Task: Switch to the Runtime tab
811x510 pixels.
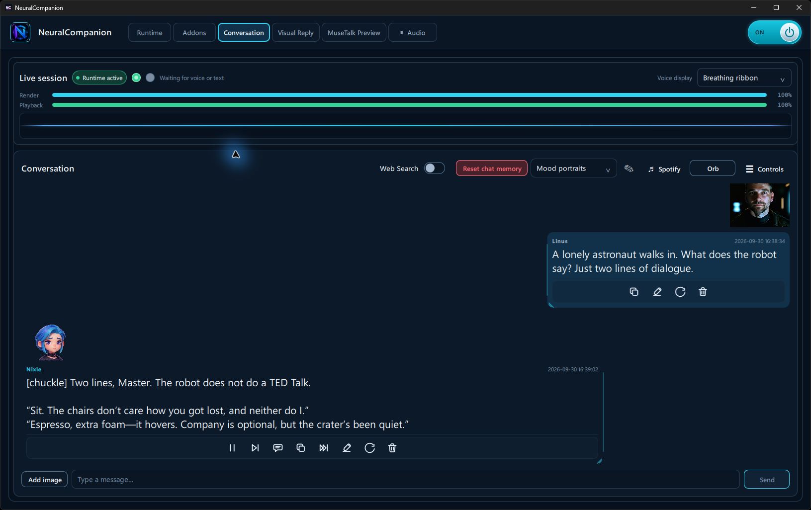Action: 150,32
